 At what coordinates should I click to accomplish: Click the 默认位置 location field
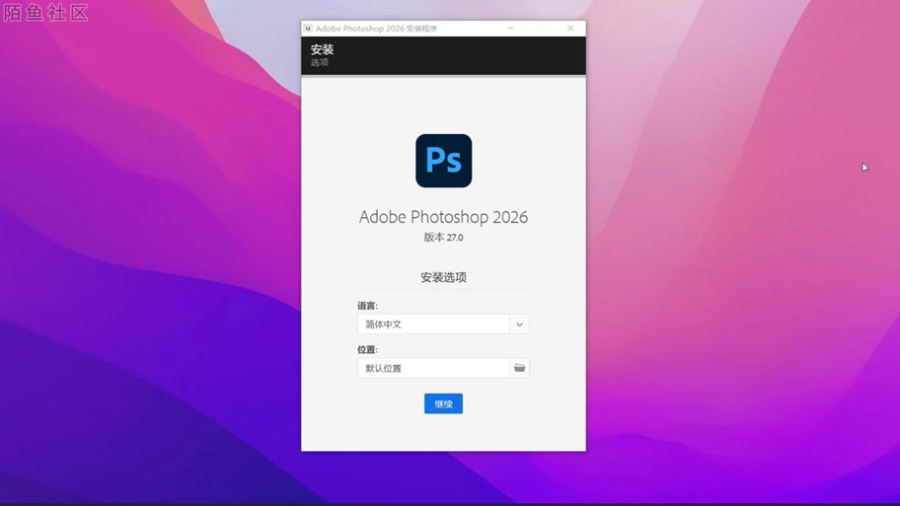coord(433,368)
